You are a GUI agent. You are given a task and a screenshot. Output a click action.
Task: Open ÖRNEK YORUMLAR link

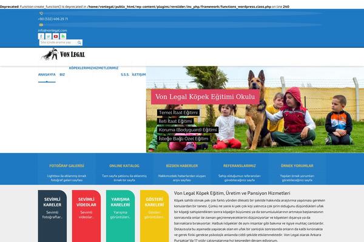pyautogui.click(x=297, y=166)
